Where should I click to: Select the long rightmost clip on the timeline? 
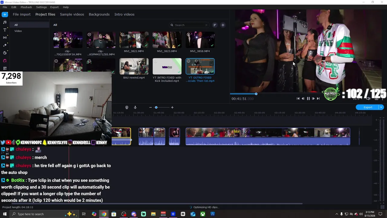(x=268, y=136)
